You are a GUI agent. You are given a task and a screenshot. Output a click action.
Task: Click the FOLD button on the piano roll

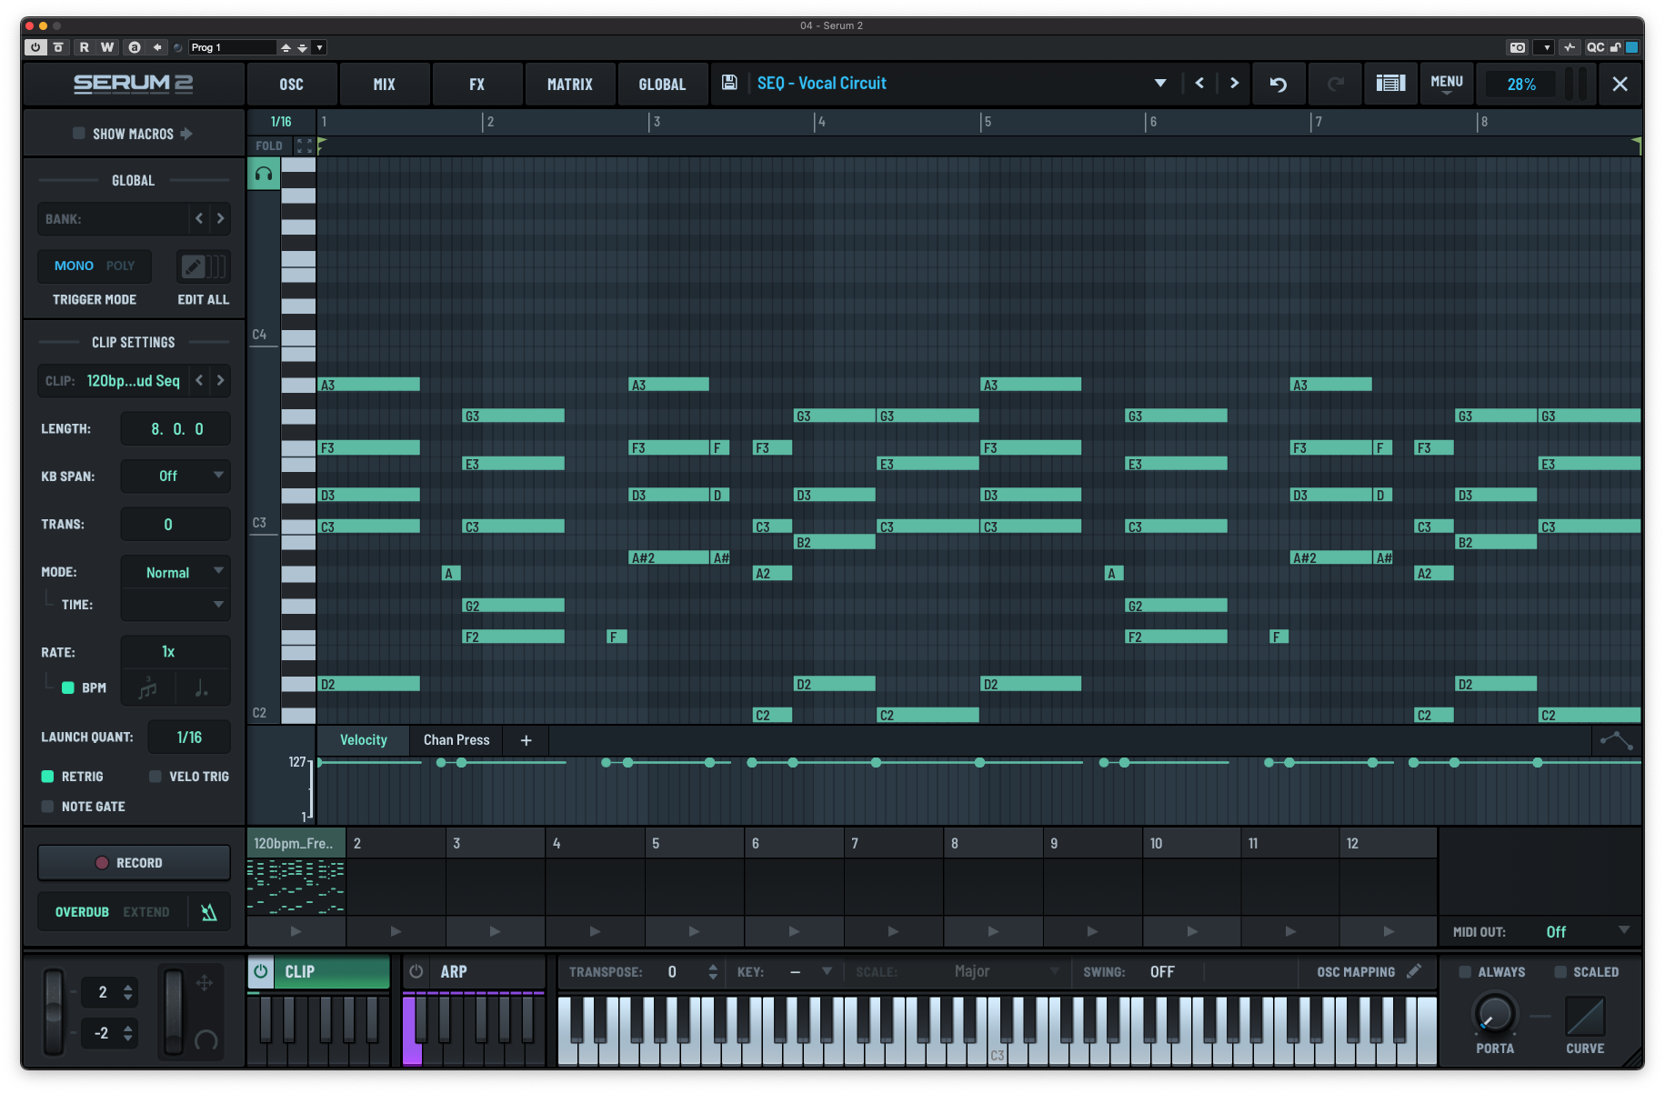click(268, 146)
